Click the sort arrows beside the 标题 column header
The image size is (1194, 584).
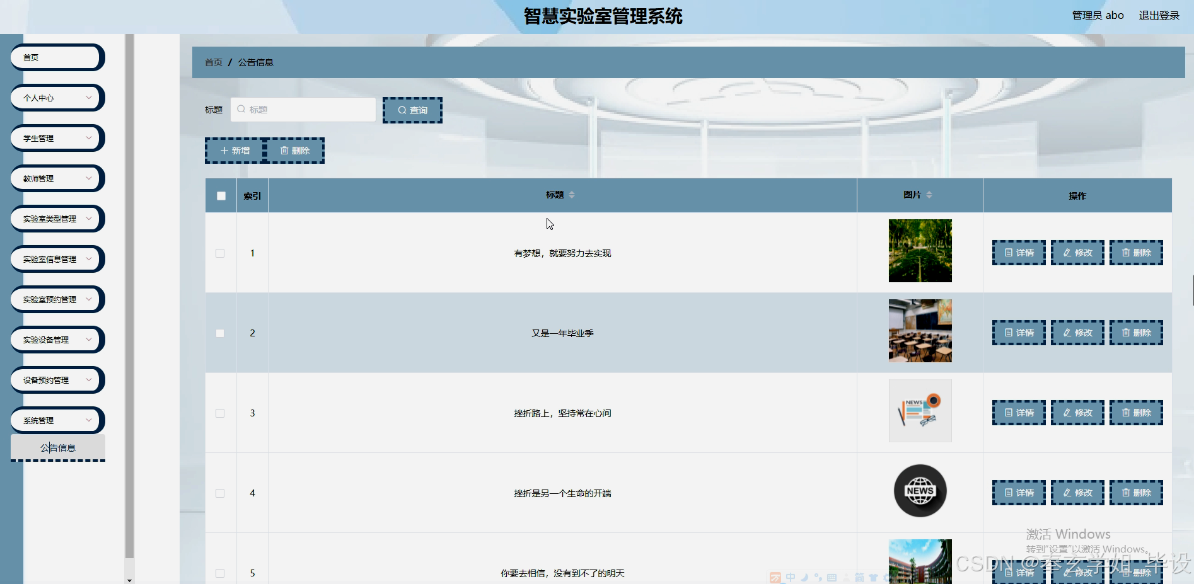pyautogui.click(x=572, y=194)
